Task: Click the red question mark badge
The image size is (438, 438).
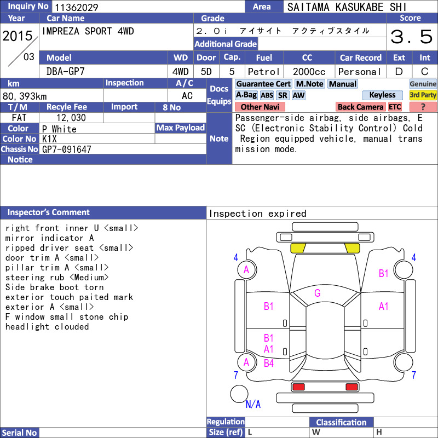Action: pyautogui.click(x=423, y=107)
